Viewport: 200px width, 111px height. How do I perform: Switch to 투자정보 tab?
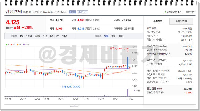158,21
